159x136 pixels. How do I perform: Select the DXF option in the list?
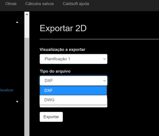(x=73, y=90)
